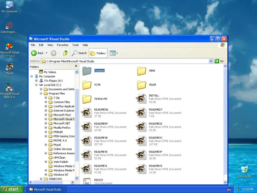Select the READMEVC document icon
This screenshot has width=257, height=193.
(141, 141)
